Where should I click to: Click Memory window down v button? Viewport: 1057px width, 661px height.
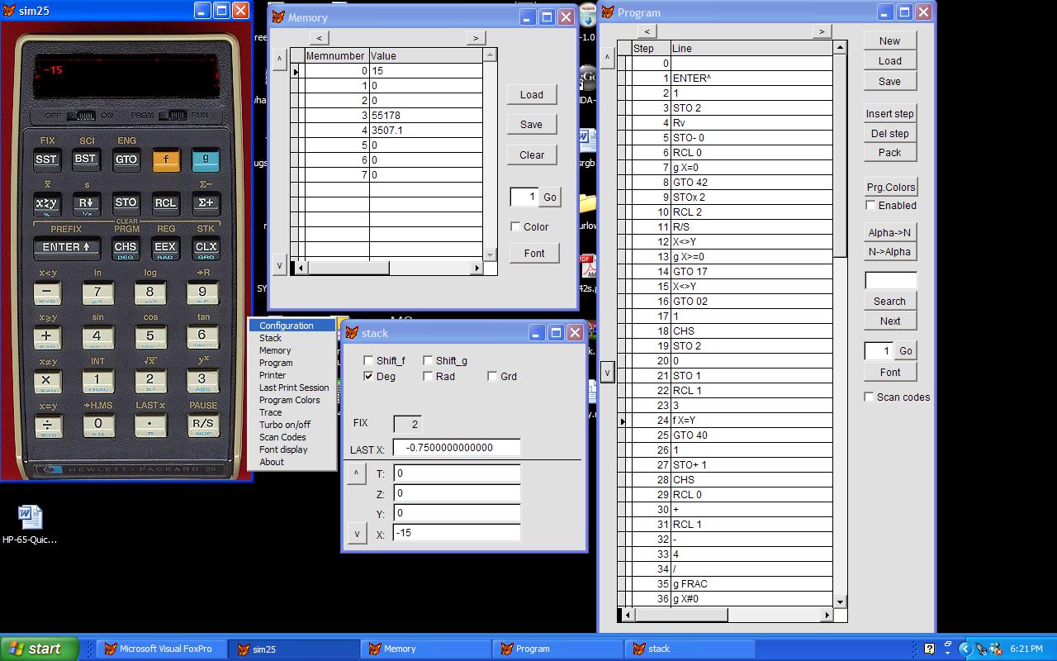tap(279, 266)
